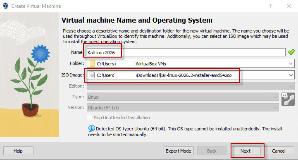The width and height of the screenshot is (298, 160).
Task: Open the Folder dropdown arrow
Action: pyautogui.click(x=291, y=64)
